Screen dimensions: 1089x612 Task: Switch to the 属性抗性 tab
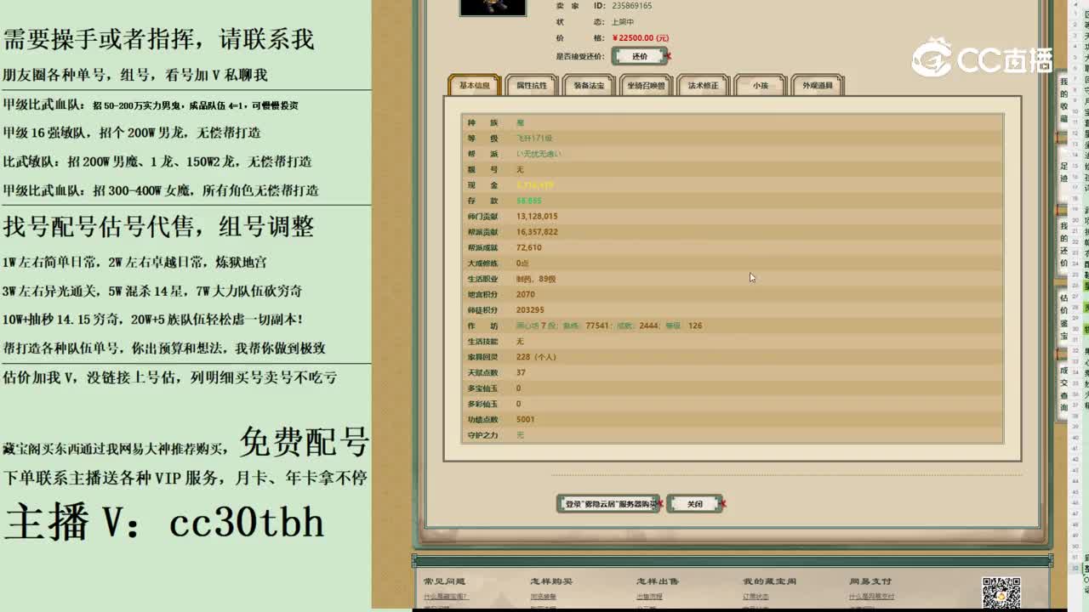tap(532, 86)
